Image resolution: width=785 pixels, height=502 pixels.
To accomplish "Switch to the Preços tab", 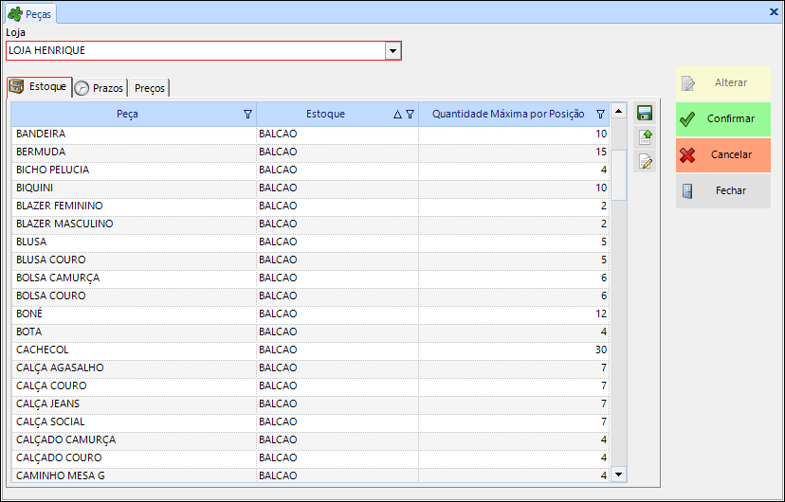I will coord(149,88).
